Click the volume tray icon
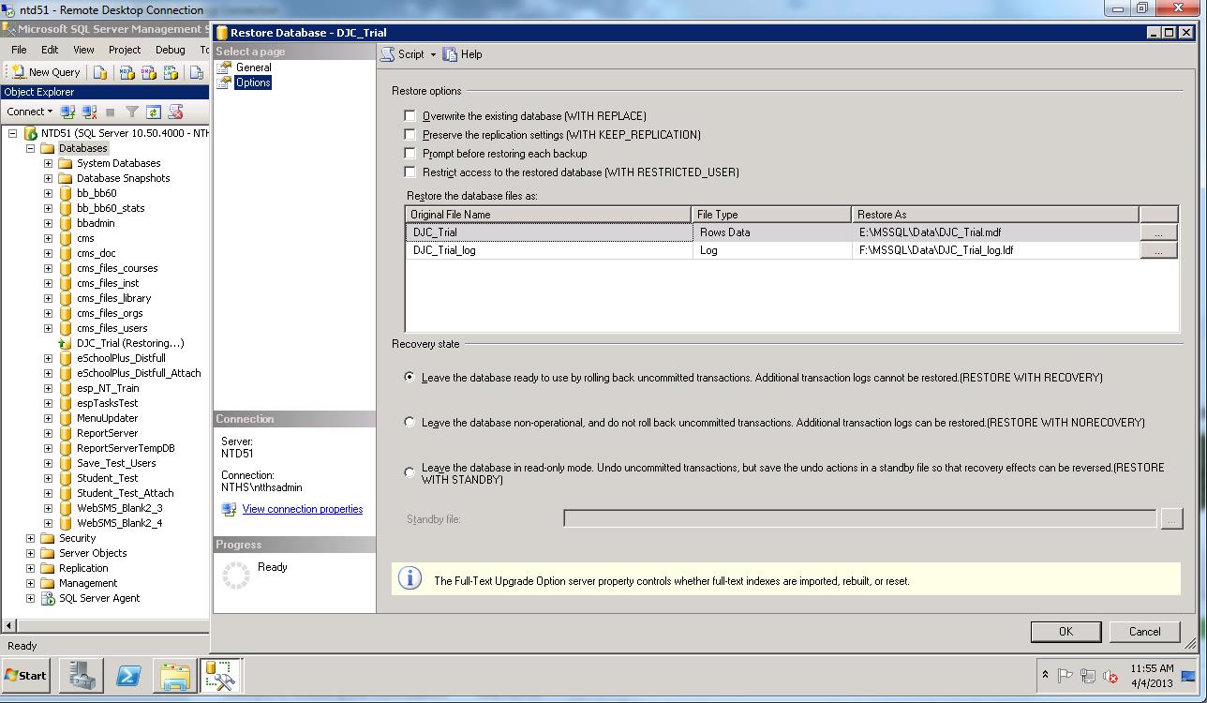 point(1110,676)
